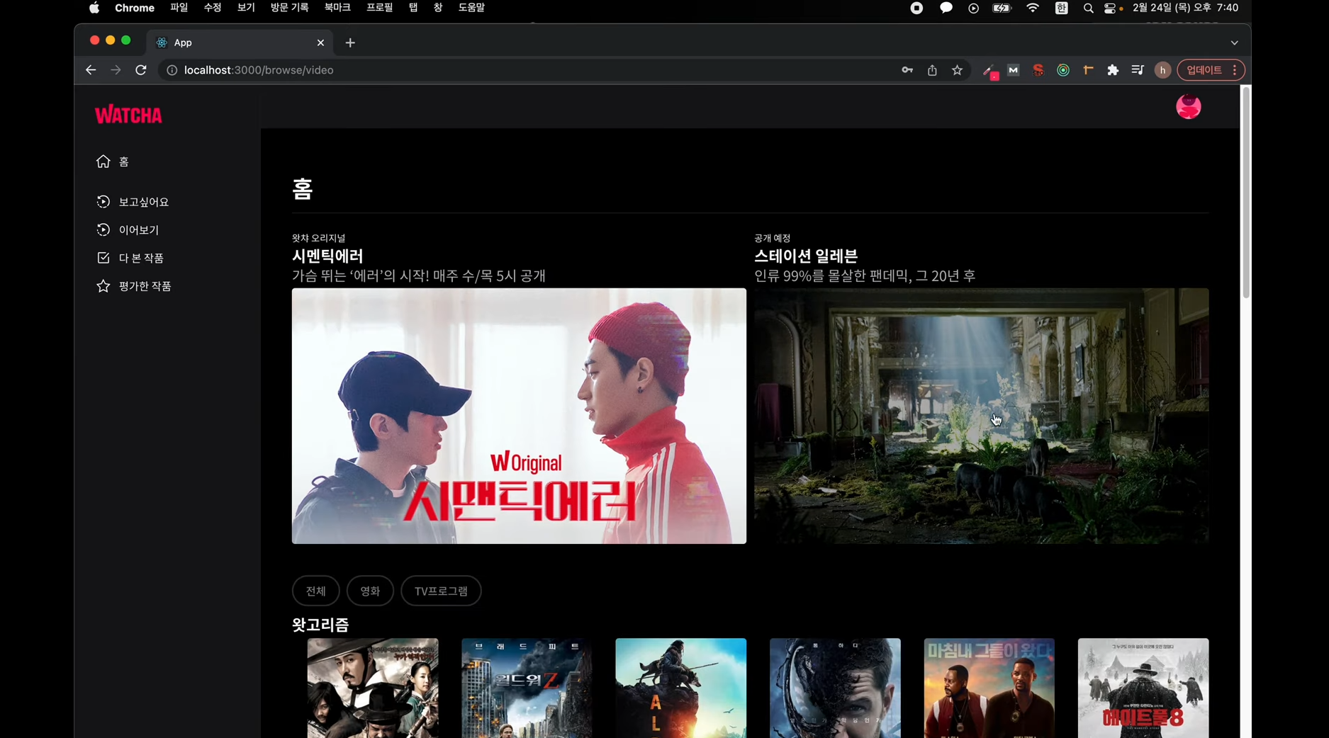Go back in Chrome

tap(91, 70)
